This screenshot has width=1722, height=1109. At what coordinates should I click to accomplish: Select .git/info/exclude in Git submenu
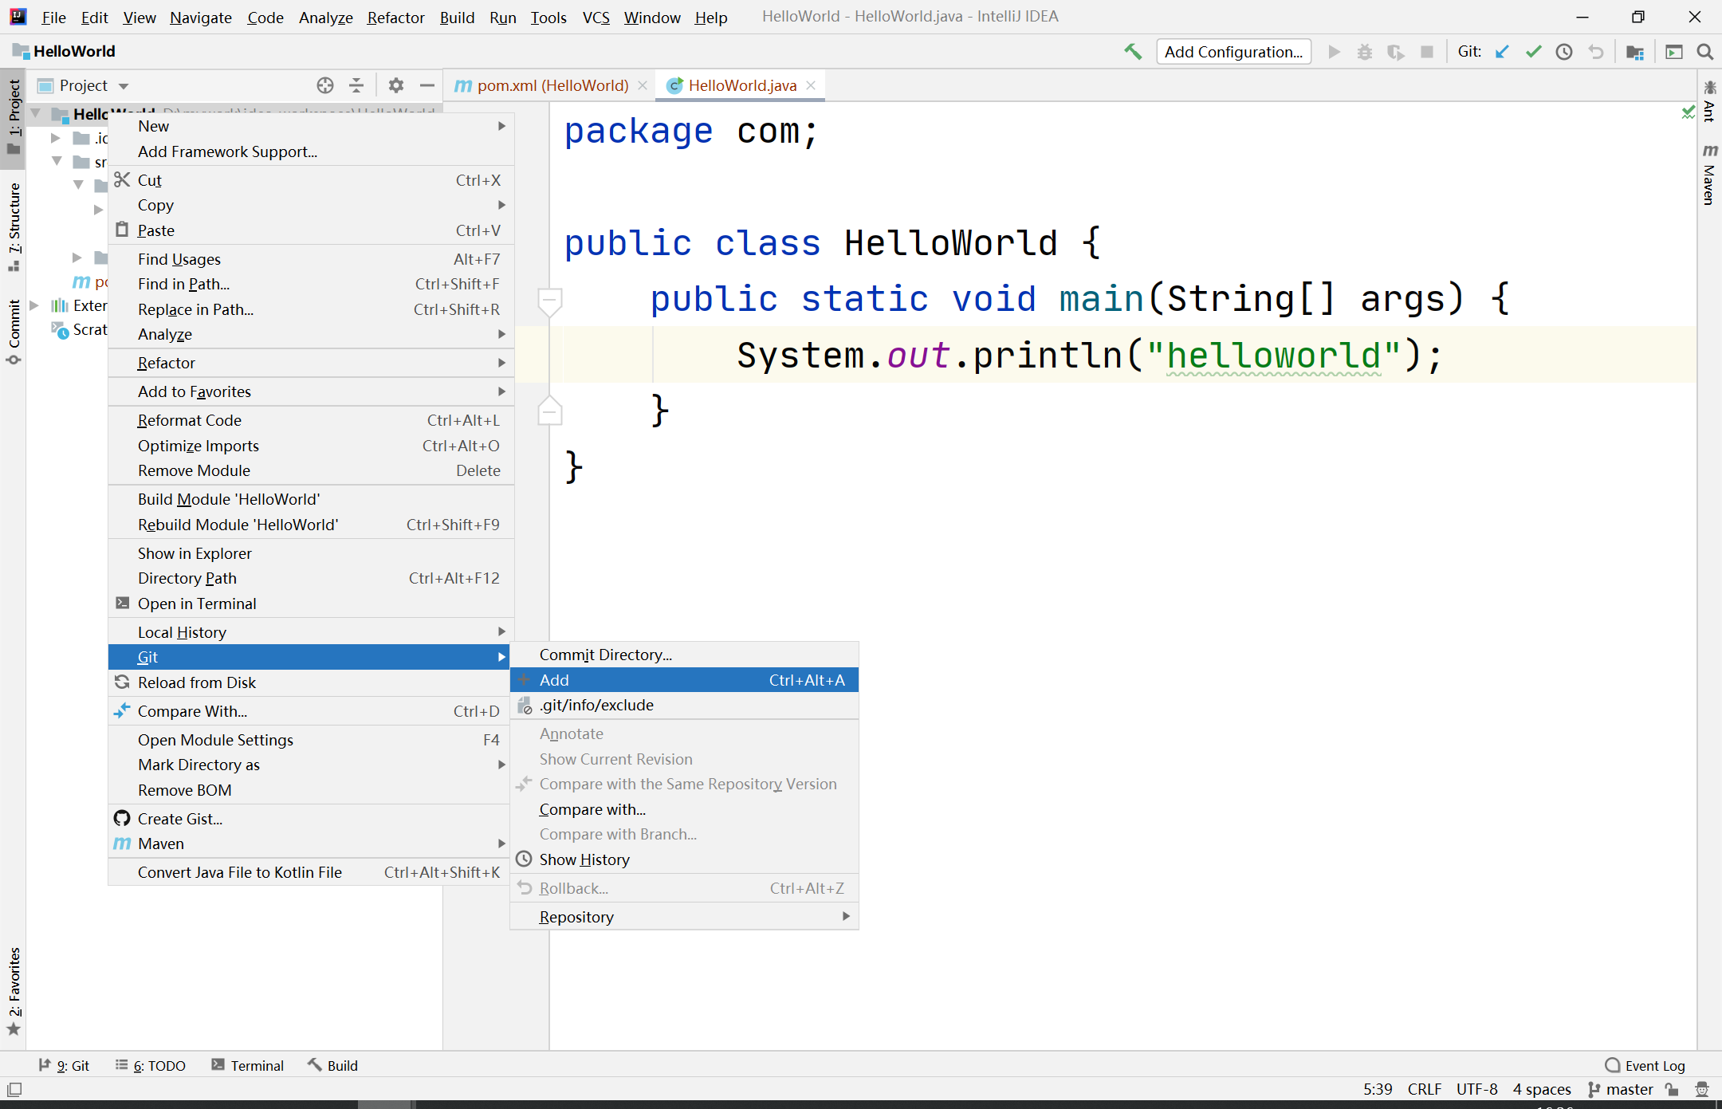click(684, 705)
